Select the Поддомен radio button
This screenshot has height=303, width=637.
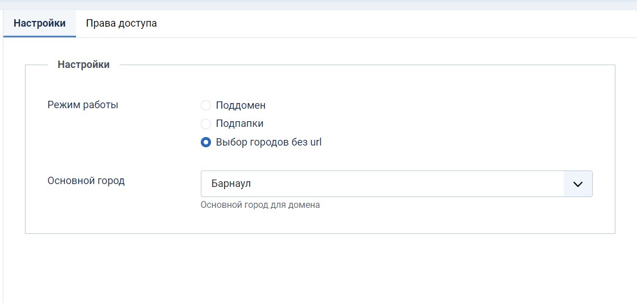(x=206, y=105)
